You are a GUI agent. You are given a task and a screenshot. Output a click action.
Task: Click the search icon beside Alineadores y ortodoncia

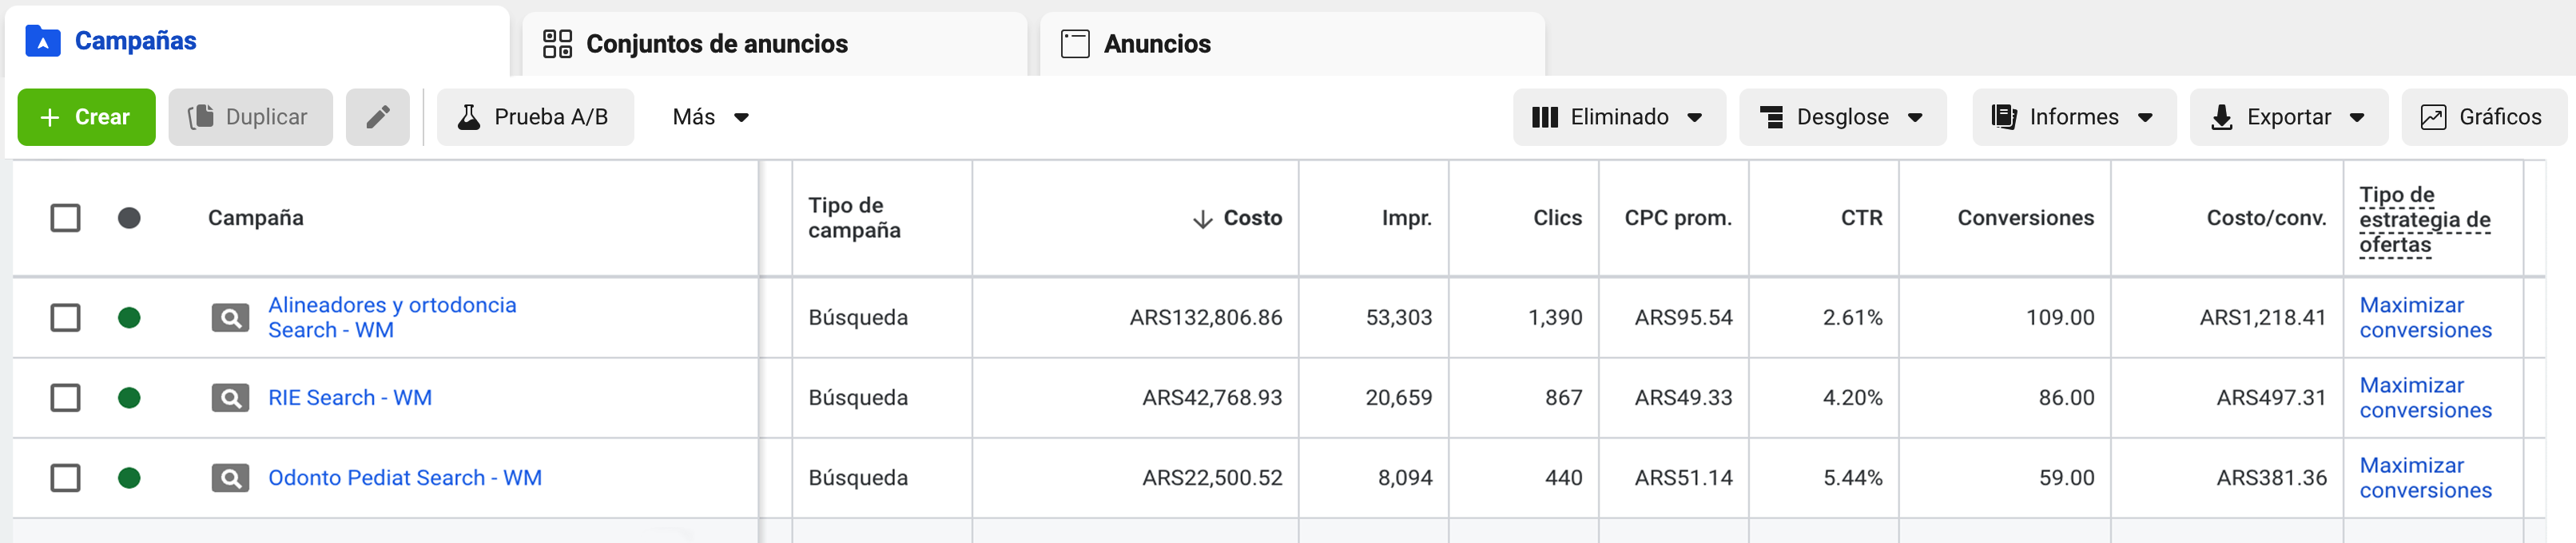point(230,318)
